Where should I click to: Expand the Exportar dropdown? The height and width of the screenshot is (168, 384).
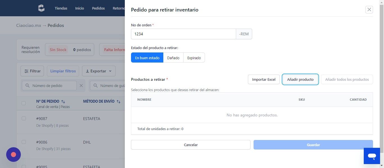(x=99, y=71)
